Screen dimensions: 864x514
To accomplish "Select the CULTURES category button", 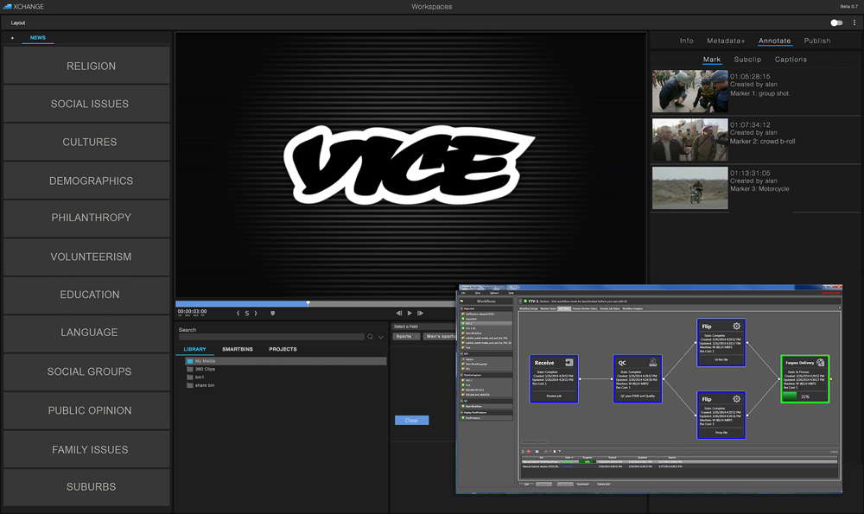I will coord(87,143).
